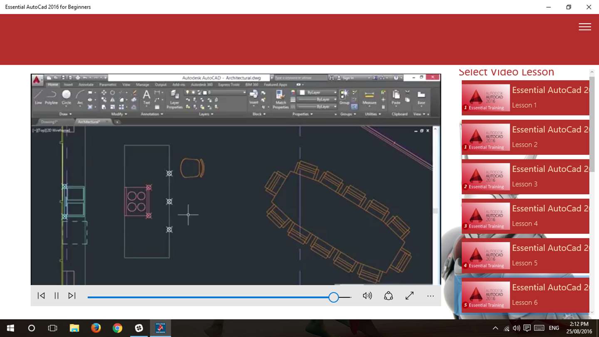Open the player's more options ellipsis
This screenshot has width=599, height=337.
[431, 296]
